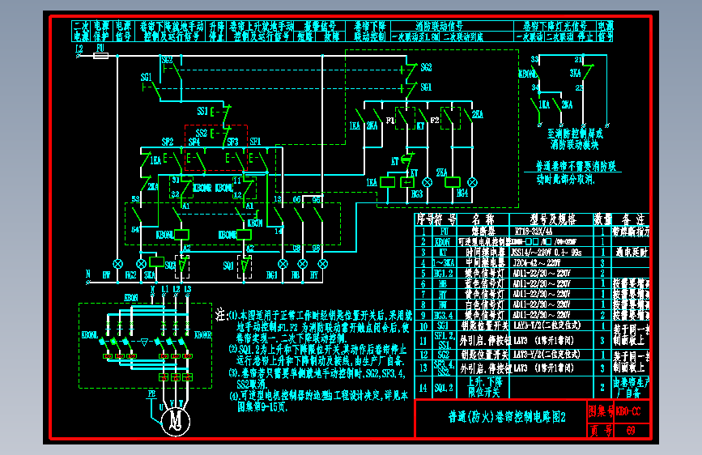
Task: Click the 普通卷帘不需要消防联 underlined note
Action: tap(576, 167)
